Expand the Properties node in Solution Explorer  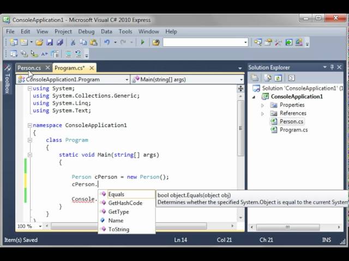tap(263, 105)
